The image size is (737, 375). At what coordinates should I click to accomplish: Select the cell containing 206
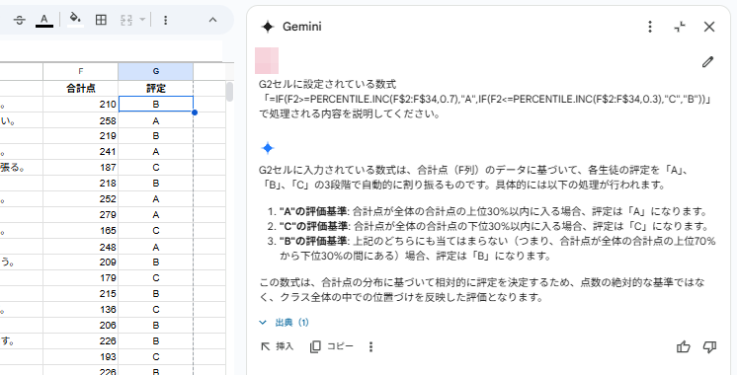coord(81,326)
